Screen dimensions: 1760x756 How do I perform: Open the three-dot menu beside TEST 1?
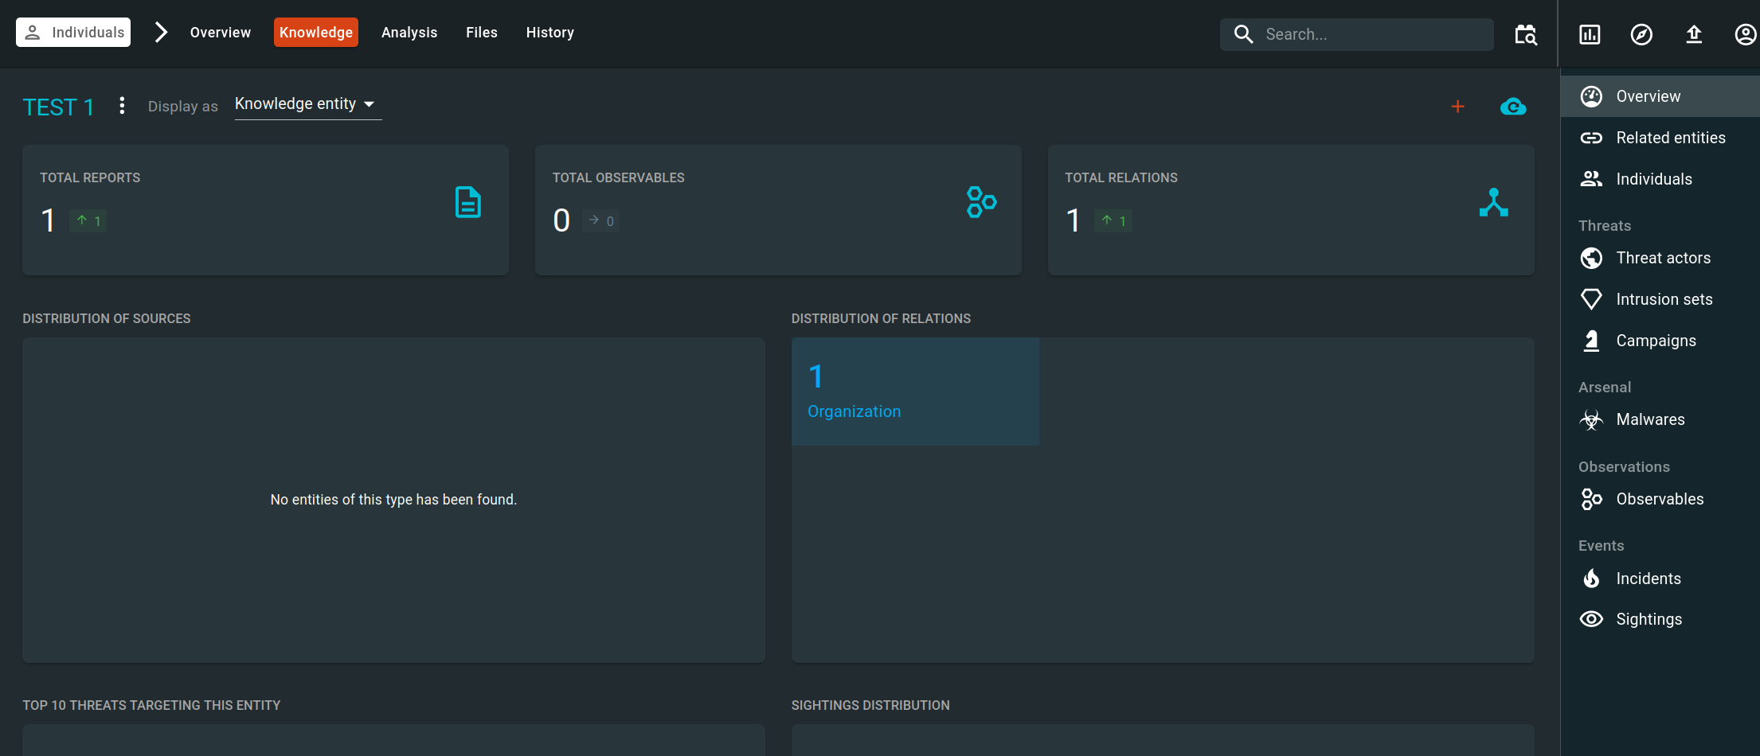click(x=122, y=106)
